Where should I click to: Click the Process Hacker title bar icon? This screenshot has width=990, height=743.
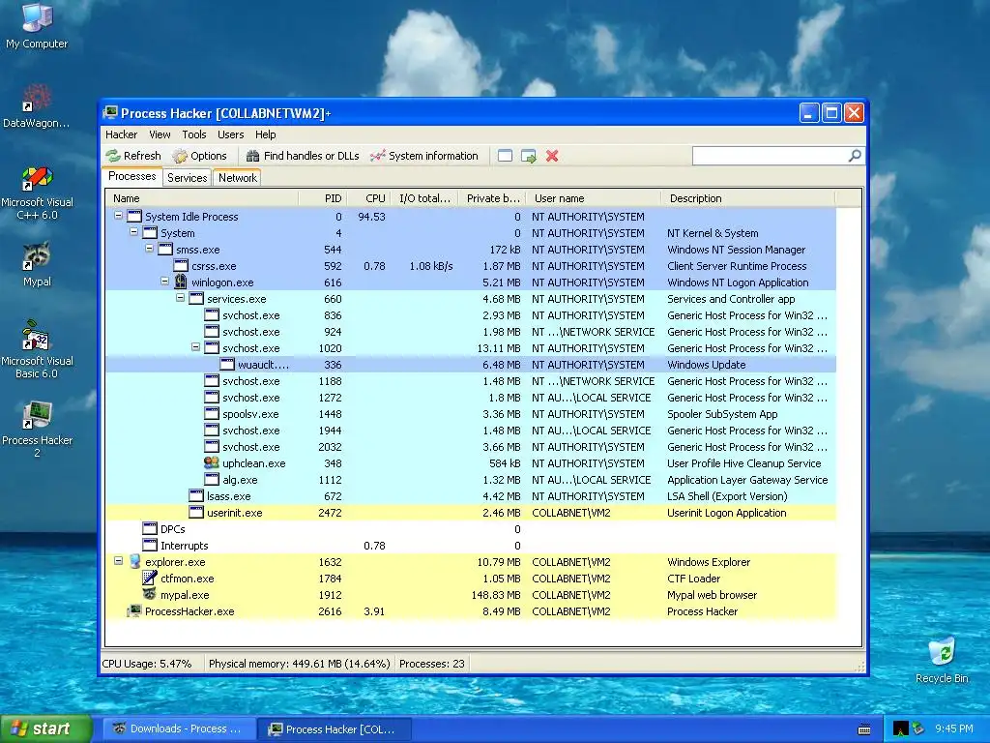click(110, 113)
